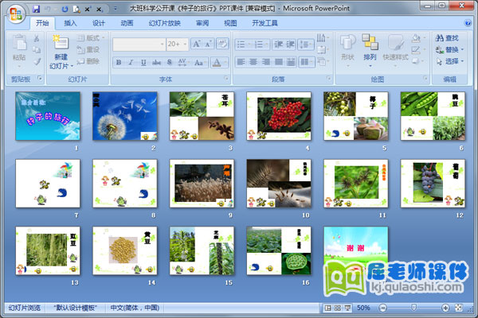Switch to the Review (审阅) tab

[x=202, y=23]
